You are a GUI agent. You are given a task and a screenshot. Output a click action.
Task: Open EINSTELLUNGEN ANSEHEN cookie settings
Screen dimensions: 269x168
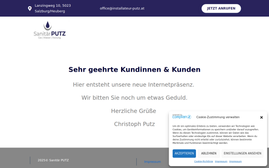click(x=243, y=153)
